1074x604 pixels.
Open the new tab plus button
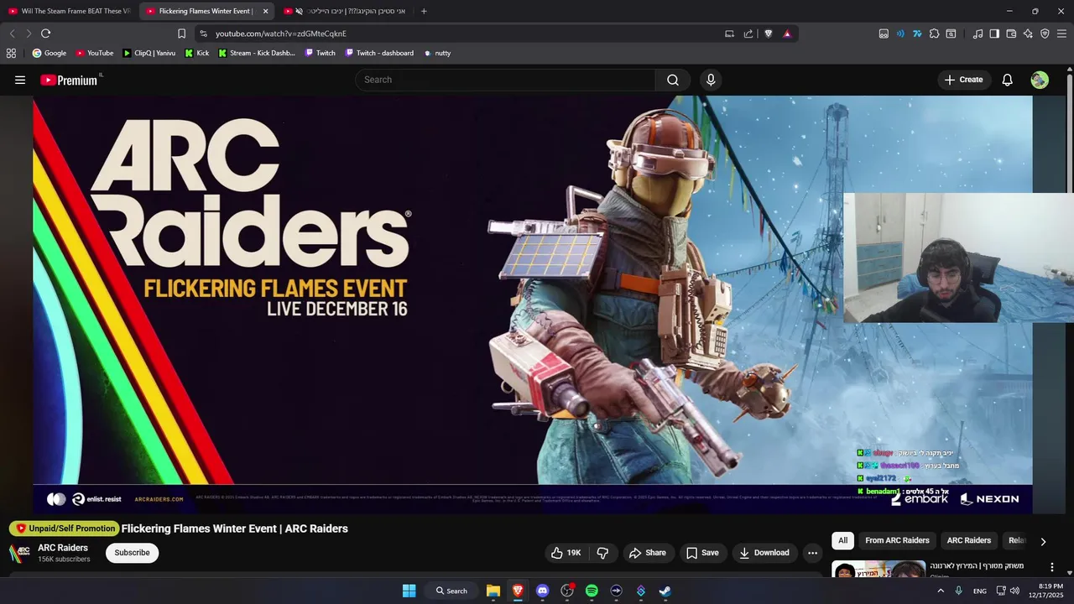click(424, 11)
